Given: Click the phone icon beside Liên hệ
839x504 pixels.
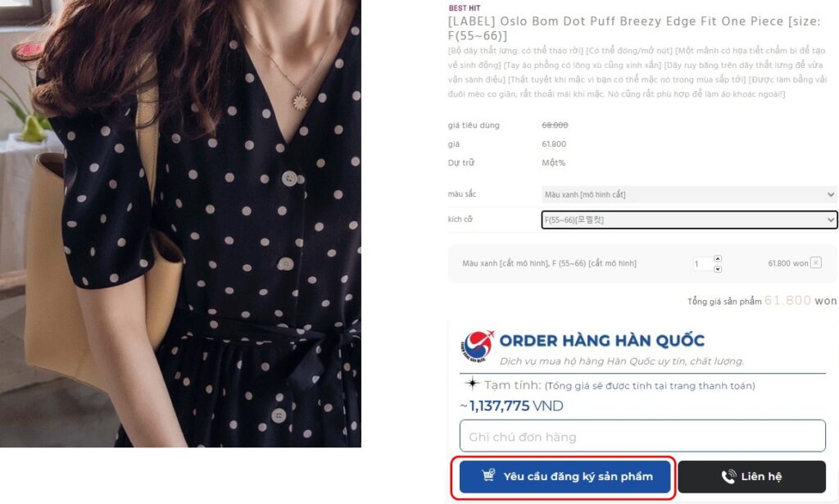Looking at the screenshot, I should 728,476.
